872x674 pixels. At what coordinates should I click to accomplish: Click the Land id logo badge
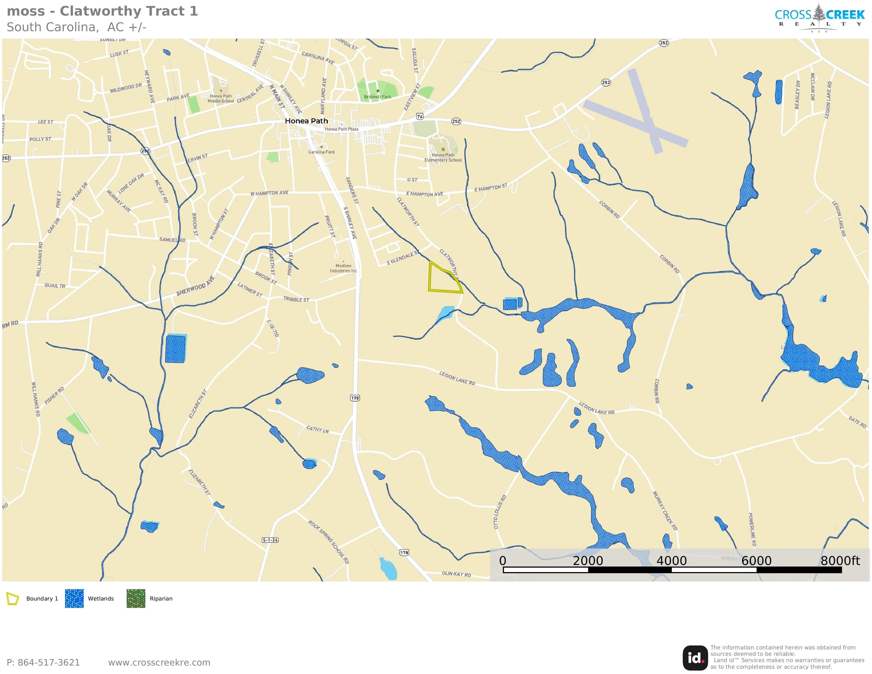click(x=695, y=658)
